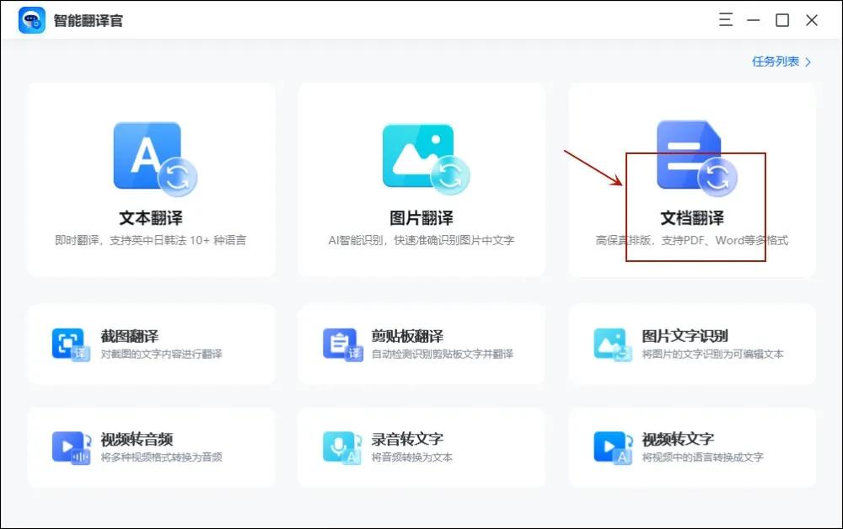Click description AI智能识别，快速准确识别图片中文字
Viewport: 843px width, 529px height.
point(421,240)
